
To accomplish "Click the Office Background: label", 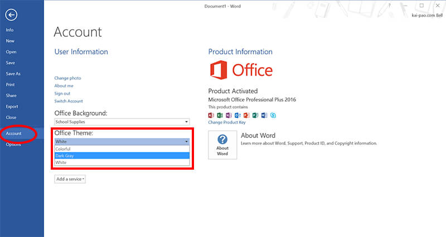I will (81, 113).
